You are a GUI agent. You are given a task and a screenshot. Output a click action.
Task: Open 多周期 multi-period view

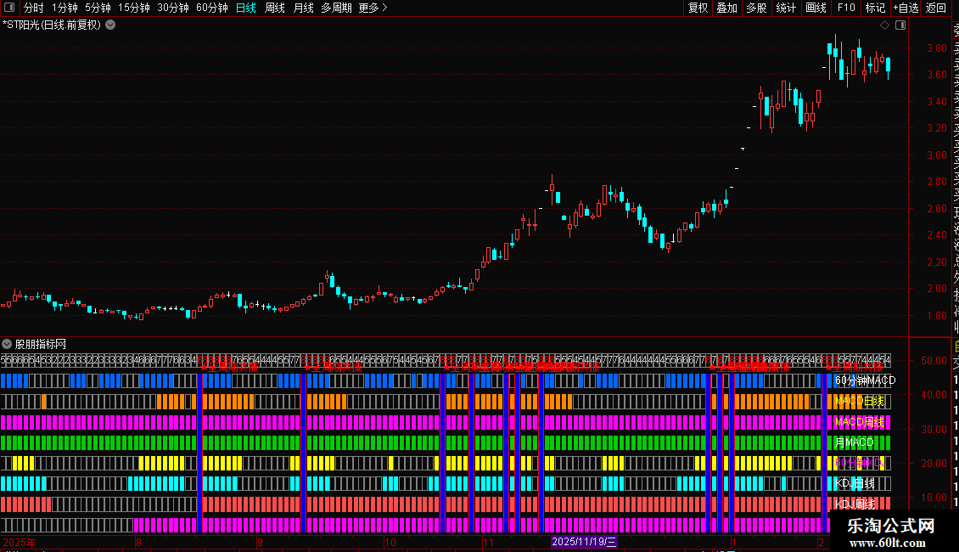coord(336,8)
